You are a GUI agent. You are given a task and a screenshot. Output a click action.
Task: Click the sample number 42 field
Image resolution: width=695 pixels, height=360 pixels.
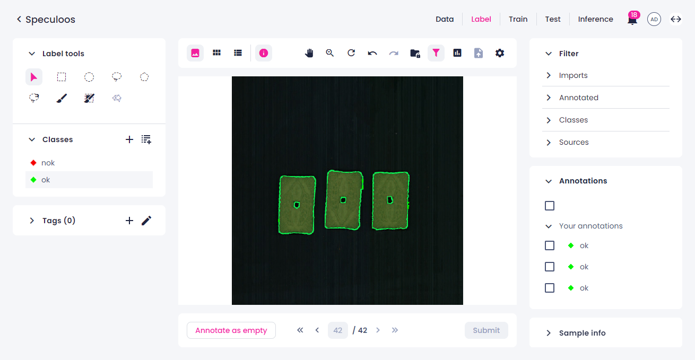point(338,330)
